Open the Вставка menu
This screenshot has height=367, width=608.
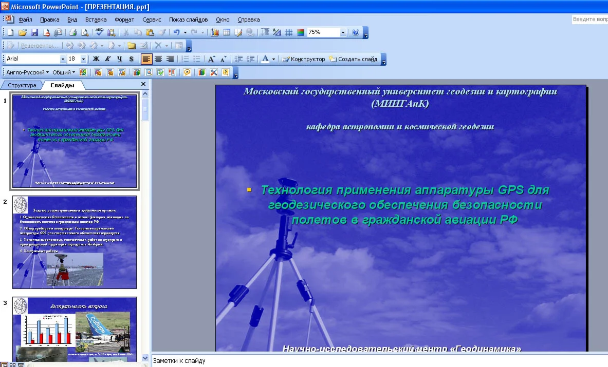coord(96,20)
